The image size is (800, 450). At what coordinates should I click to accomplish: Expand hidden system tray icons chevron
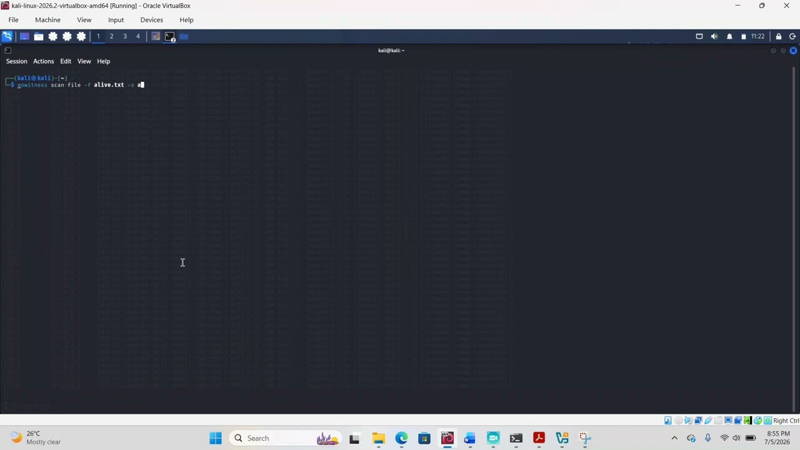pyautogui.click(x=674, y=438)
